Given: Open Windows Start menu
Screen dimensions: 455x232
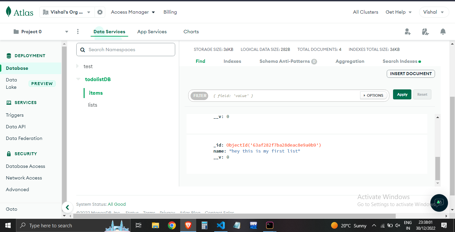Looking at the screenshot, I should pyautogui.click(x=8, y=225).
